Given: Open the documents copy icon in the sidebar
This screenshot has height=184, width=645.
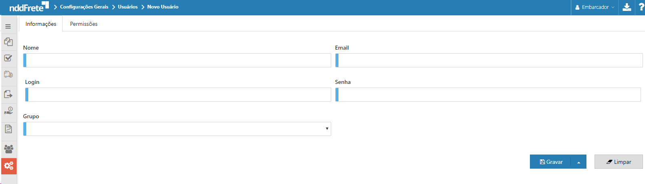Looking at the screenshot, I should click(x=8, y=42).
